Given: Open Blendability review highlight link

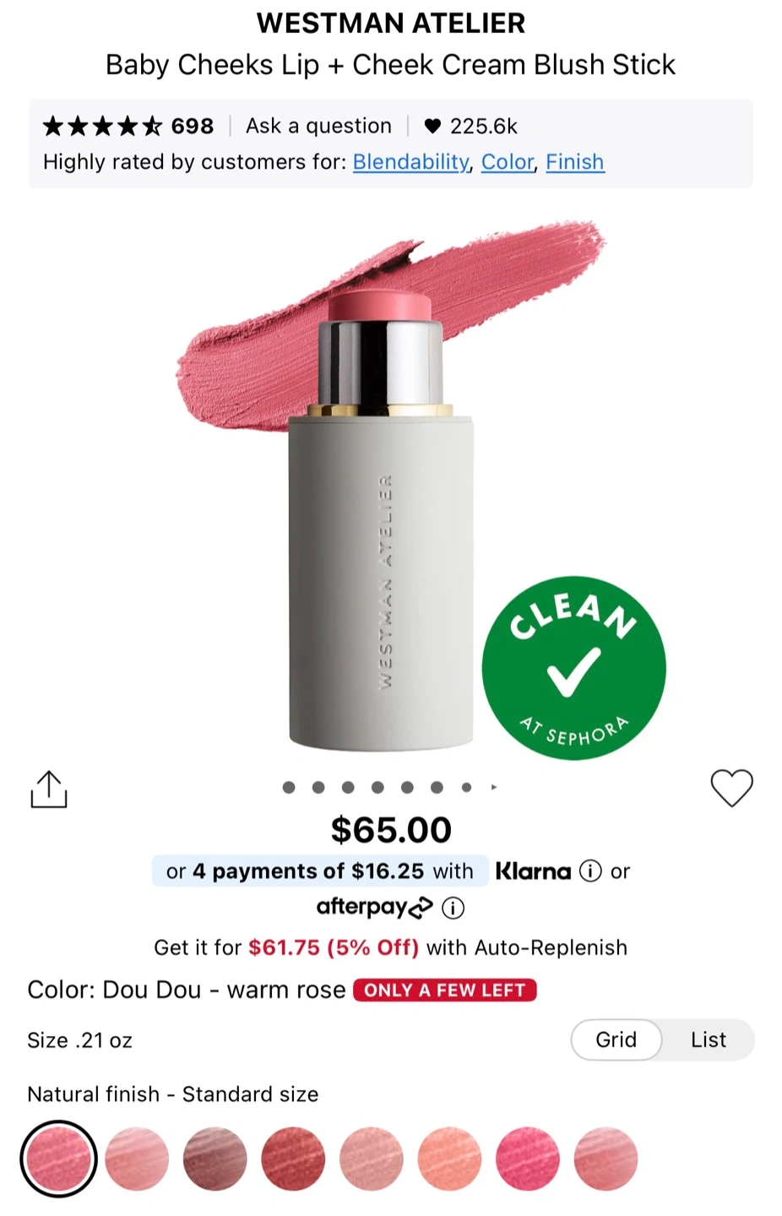Looking at the screenshot, I should click(410, 162).
